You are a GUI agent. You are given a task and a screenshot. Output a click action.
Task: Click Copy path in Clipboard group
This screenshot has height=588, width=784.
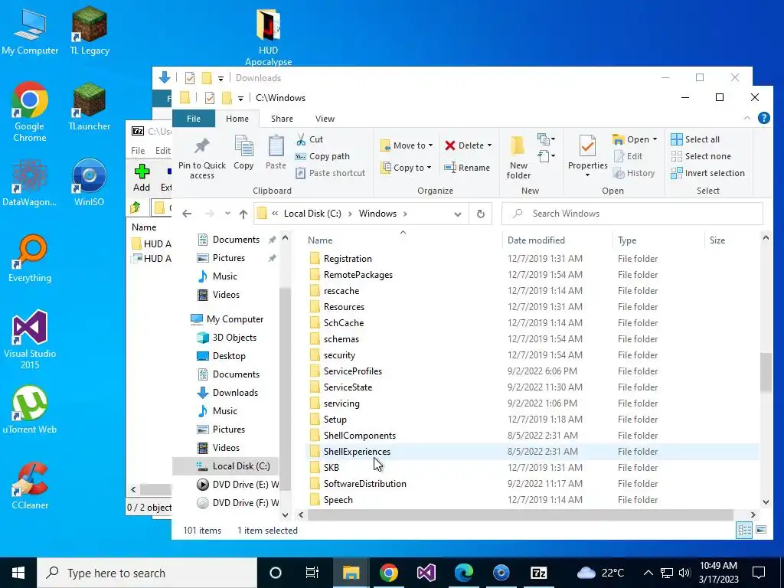pos(322,156)
